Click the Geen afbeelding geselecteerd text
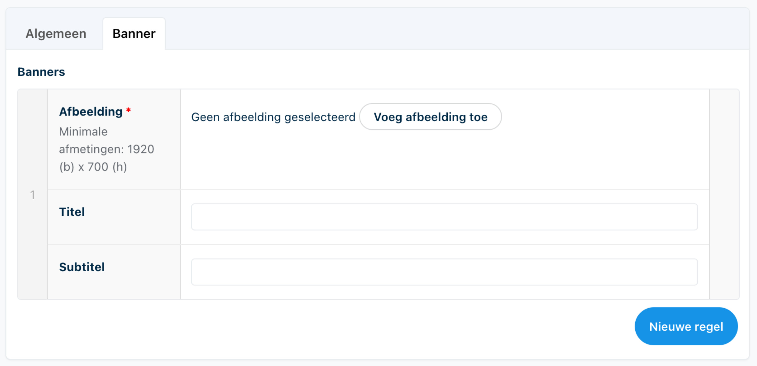The width and height of the screenshot is (757, 366). click(x=273, y=117)
